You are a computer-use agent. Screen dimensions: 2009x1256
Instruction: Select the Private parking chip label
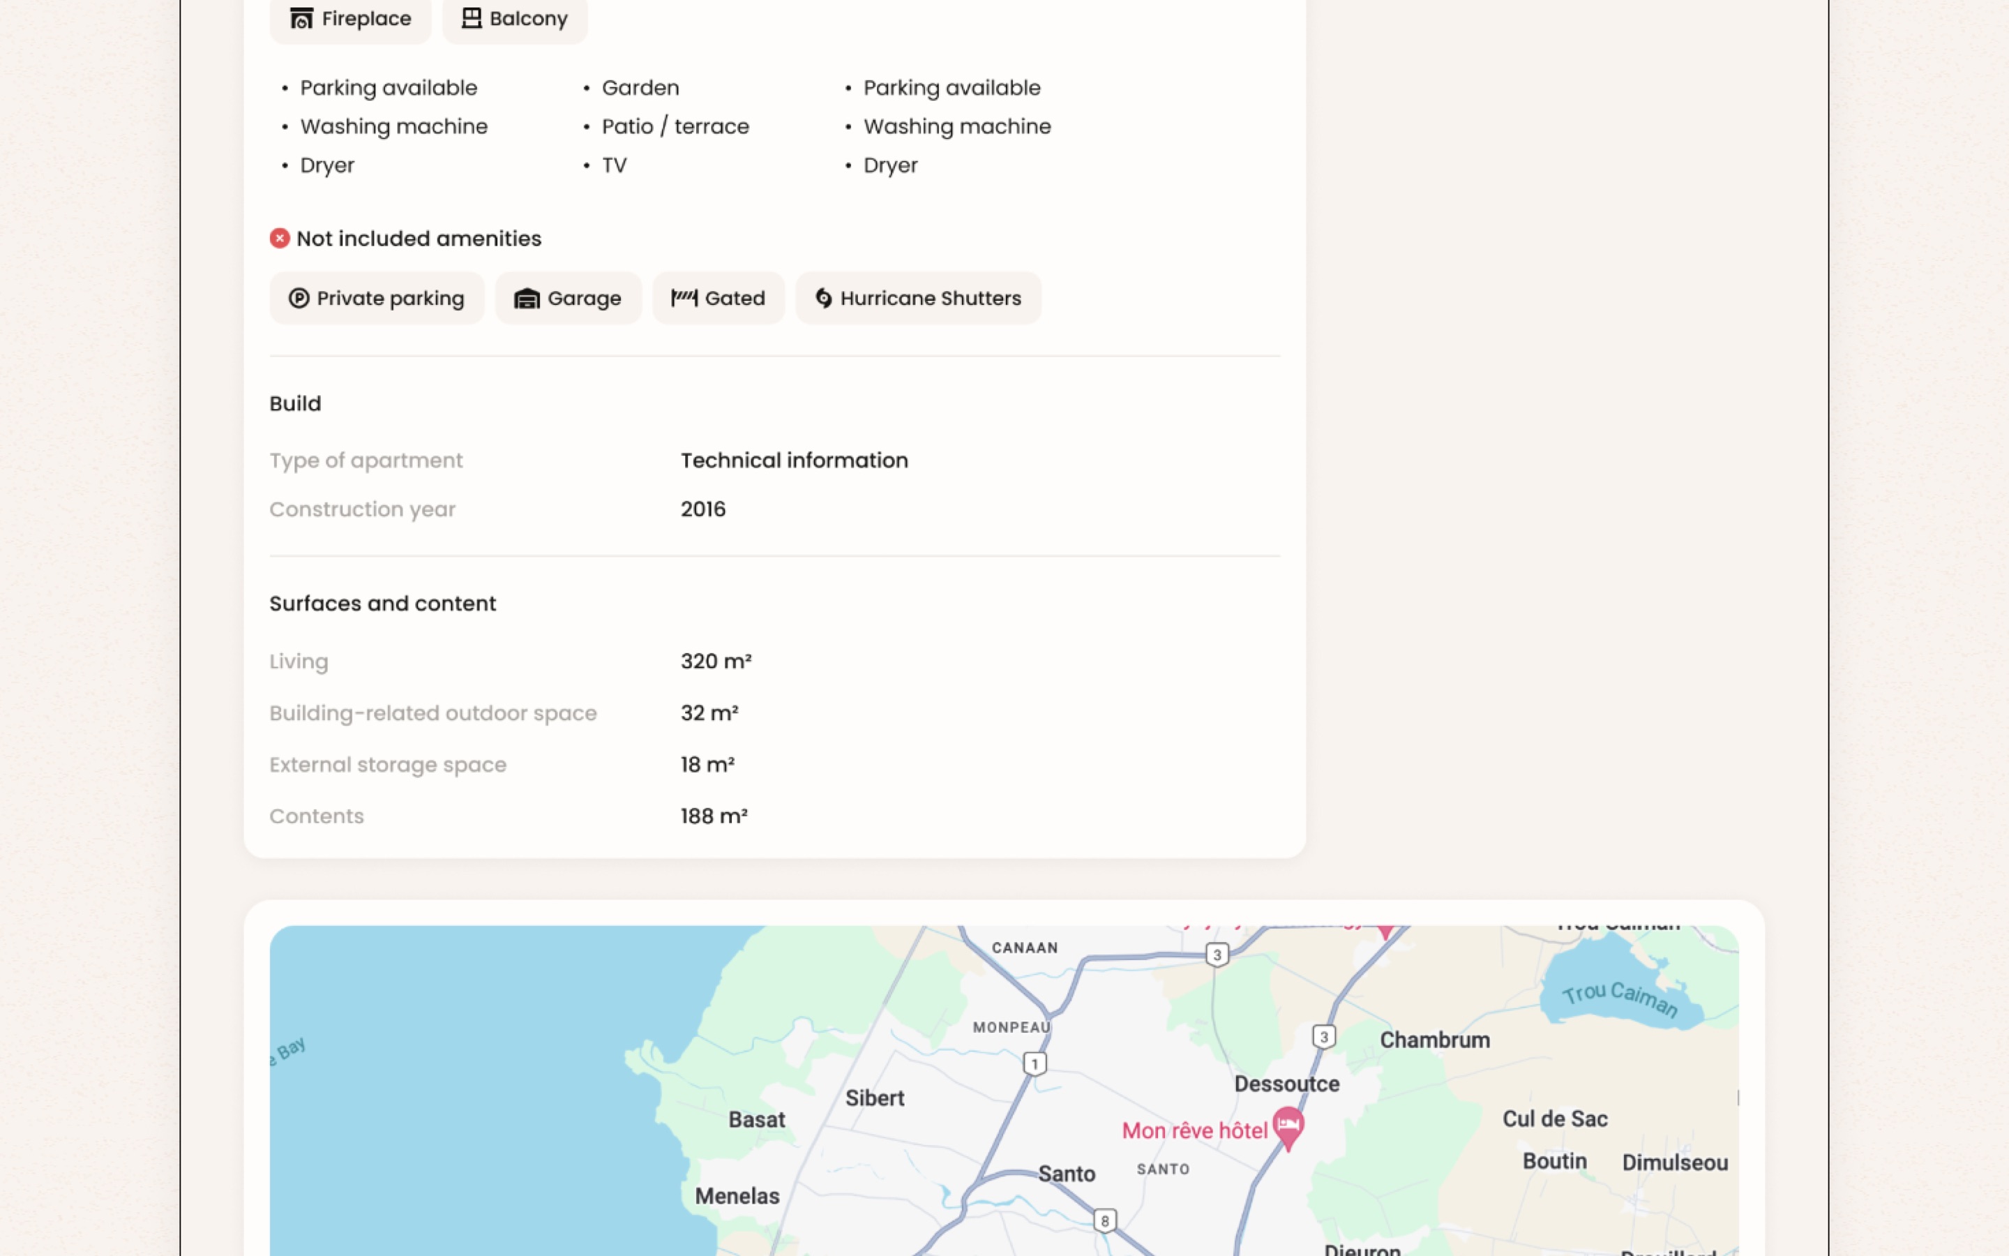[390, 298]
